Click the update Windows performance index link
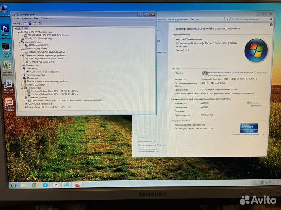This screenshot has width=281, height=210. [x=237, y=74]
